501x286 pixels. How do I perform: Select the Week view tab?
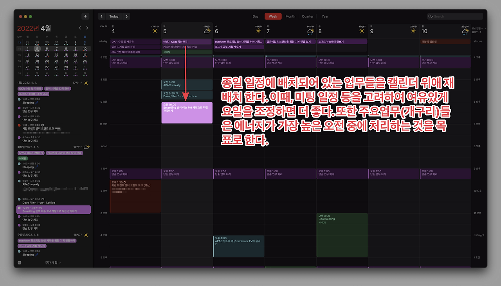point(273,16)
